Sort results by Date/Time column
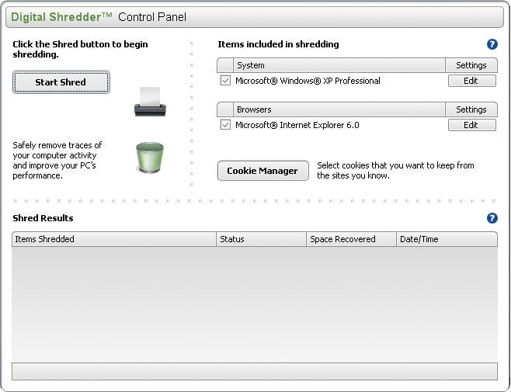 [x=447, y=239]
